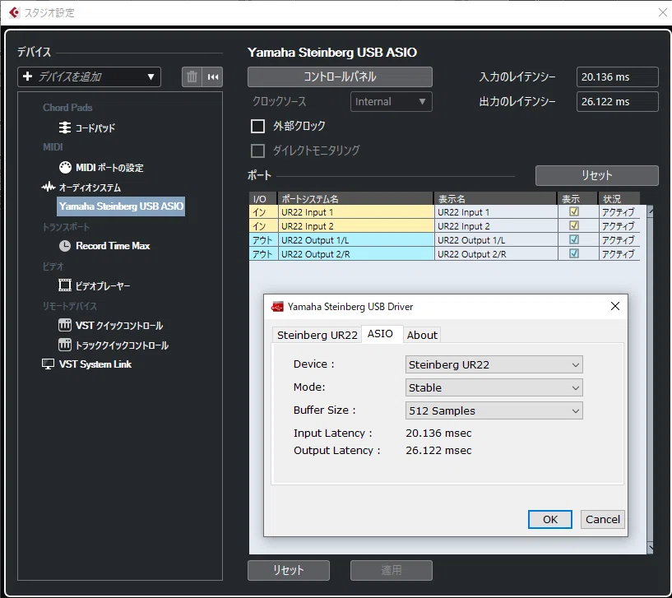
Task: Uncheck 表示 for UR22 Output 1/L
Action: 574,239
